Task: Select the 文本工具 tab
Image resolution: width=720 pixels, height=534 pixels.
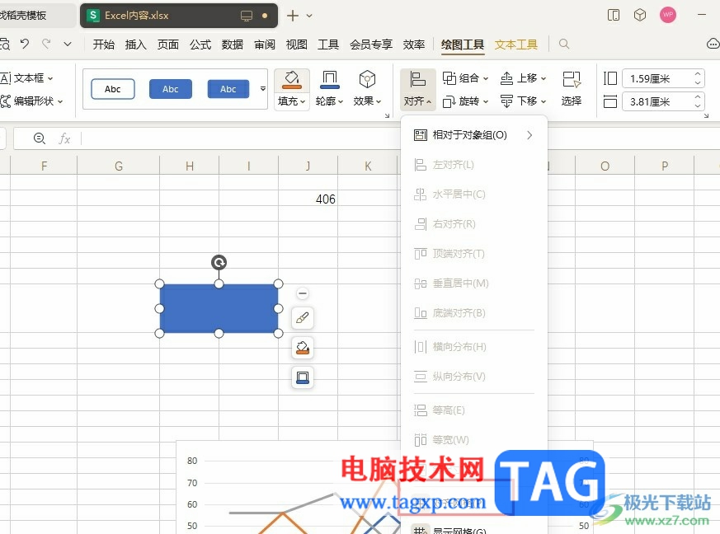Action: coord(516,44)
